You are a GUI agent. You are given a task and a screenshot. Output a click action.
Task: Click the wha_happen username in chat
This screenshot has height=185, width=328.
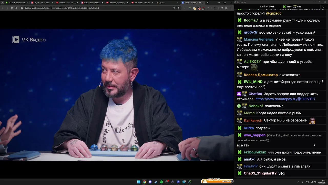(x=254, y=135)
